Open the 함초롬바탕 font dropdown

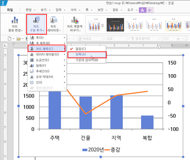[x=144, y=38]
